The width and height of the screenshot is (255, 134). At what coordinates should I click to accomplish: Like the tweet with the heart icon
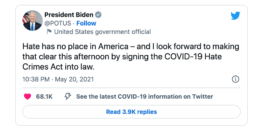[27, 96]
